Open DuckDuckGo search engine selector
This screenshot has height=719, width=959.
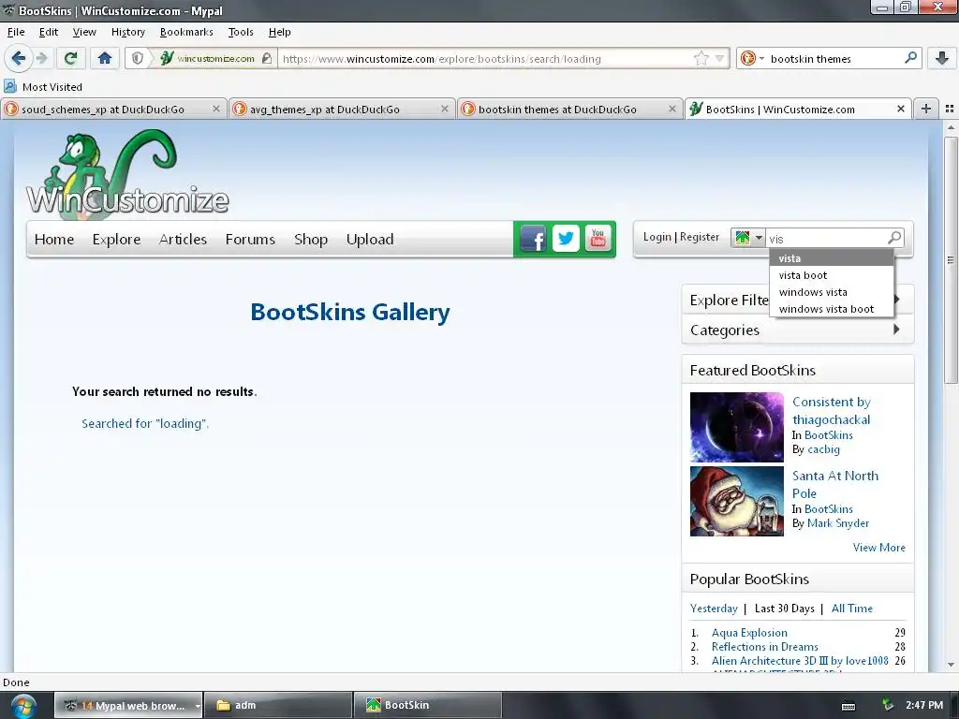(x=752, y=59)
